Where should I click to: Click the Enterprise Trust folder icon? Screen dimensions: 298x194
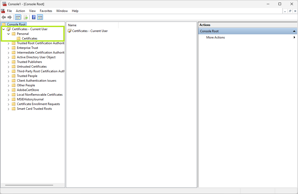pos(14,48)
